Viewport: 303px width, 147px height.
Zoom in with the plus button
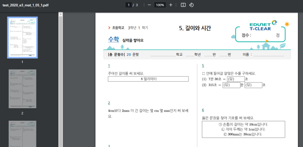coord(171,5)
